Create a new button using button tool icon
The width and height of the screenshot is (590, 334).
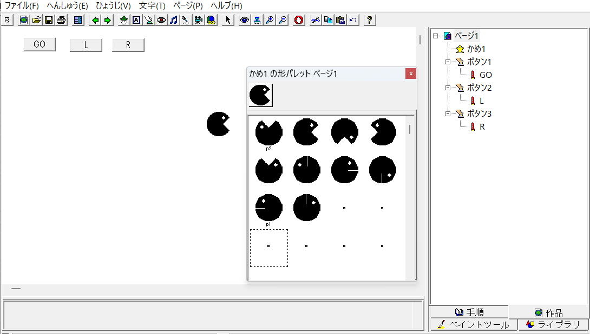(x=149, y=20)
